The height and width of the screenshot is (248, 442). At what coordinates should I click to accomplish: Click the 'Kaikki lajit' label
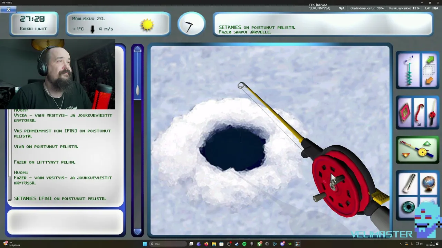(33, 29)
